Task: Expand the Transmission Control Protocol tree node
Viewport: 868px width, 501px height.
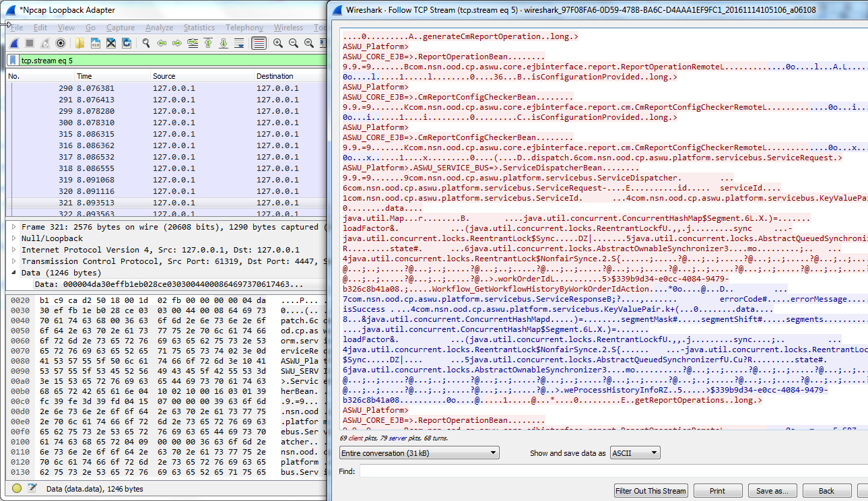Action: coord(15,262)
